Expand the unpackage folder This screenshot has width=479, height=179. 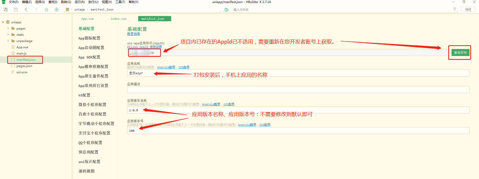coord(8,41)
